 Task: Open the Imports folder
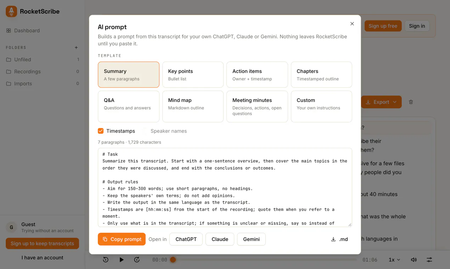click(x=42, y=84)
